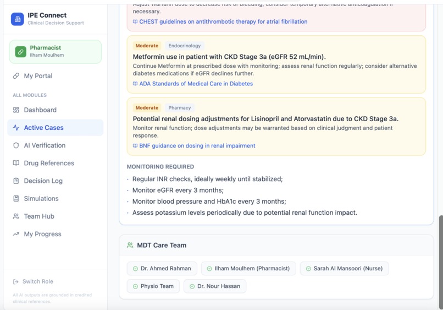Image resolution: width=443 pixels, height=310 pixels.
Task: Click the MDT Care Team people icon
Action: (x=130, y=245)
